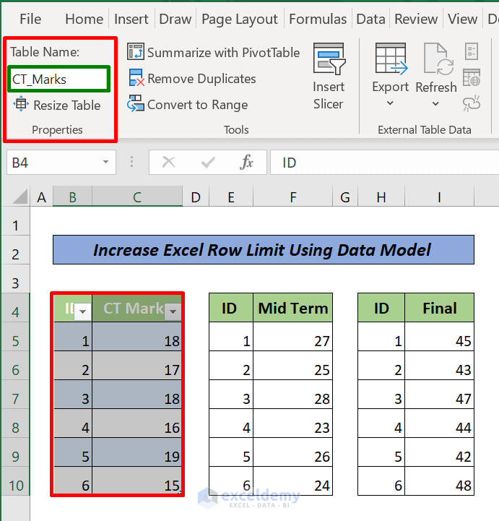Click the Insert Slicer label
The image size is (499, 521).
pos(329,95)
